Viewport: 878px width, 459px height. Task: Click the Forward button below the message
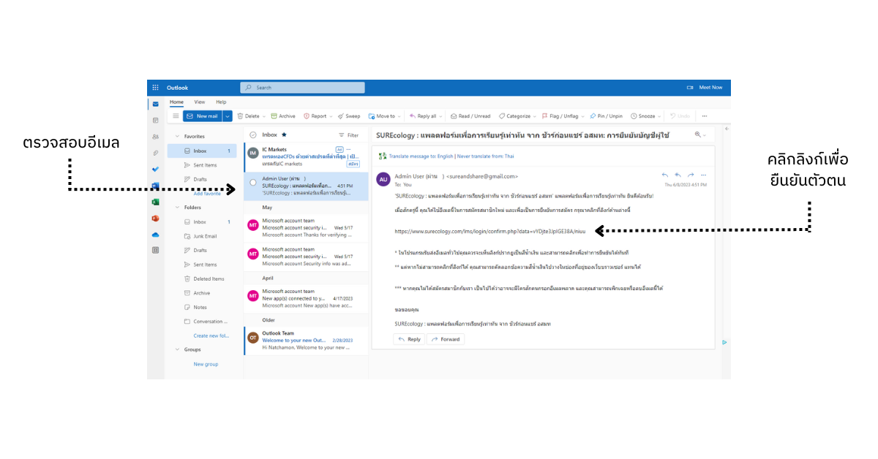coord(446,339)
